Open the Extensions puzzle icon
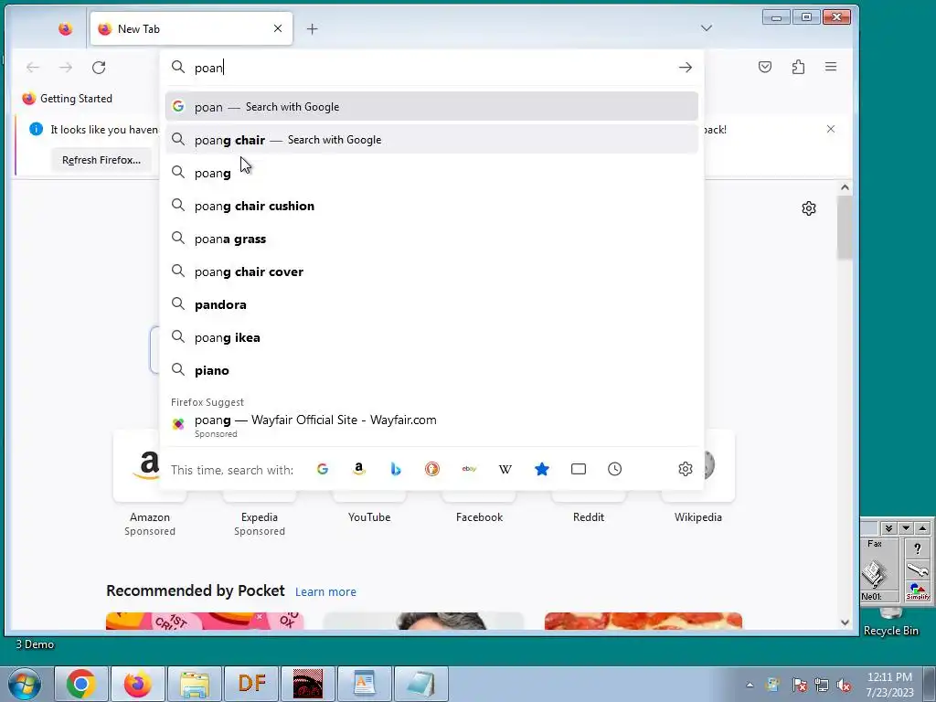 coord(798,67)
